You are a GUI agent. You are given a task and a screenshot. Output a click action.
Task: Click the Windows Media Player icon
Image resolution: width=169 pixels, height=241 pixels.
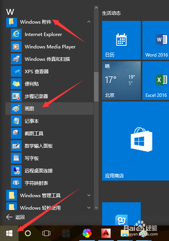[x=16, y=46]
